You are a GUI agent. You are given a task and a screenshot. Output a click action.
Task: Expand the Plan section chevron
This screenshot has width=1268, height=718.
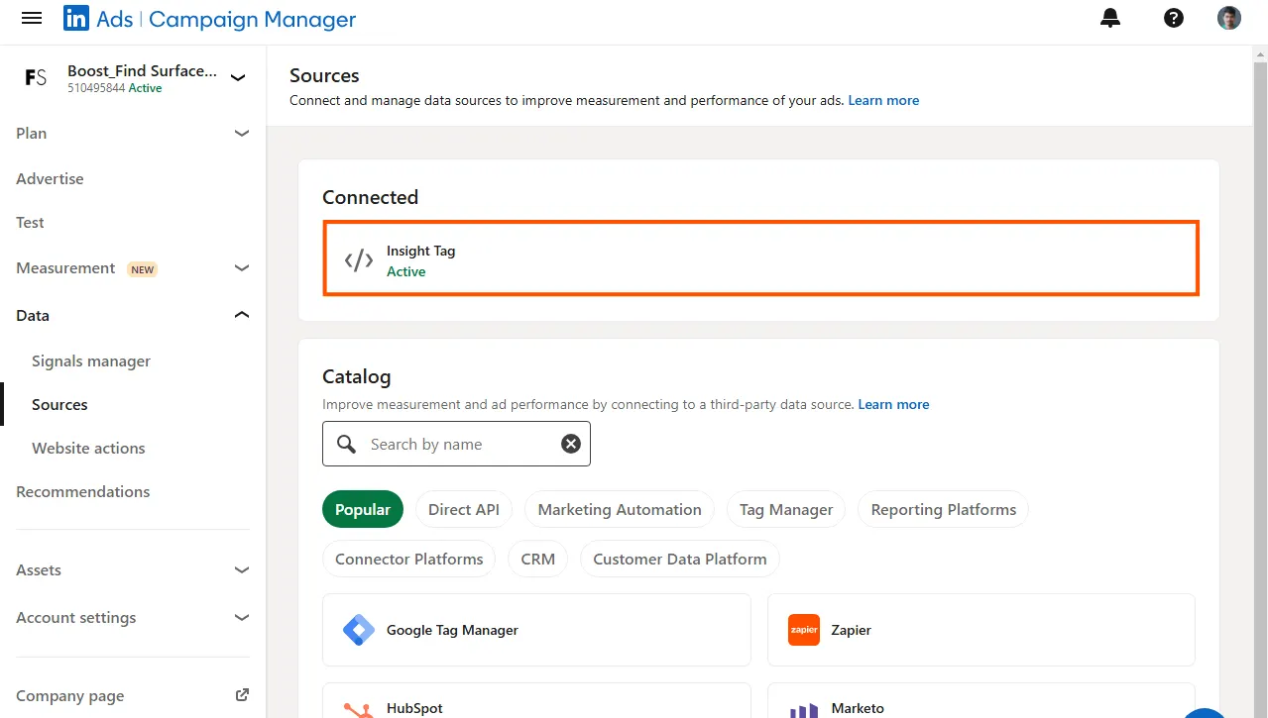coord(241,133)
